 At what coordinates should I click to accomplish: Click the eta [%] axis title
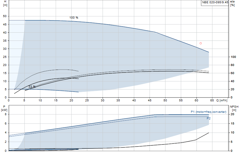click(x=232, y=3)
